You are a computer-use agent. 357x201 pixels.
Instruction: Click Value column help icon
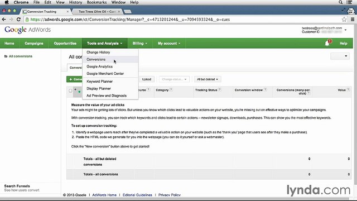[348, 90]
